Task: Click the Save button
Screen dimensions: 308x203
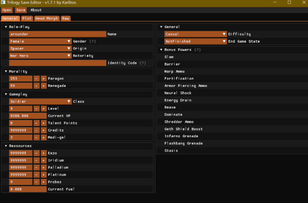Action: [x=21, y=10]
